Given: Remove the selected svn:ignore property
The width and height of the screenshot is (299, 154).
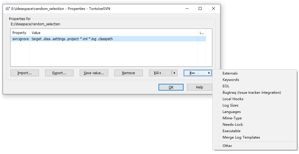Looking at the screenshot, I should pyautogui.click(x=129, y=73).
